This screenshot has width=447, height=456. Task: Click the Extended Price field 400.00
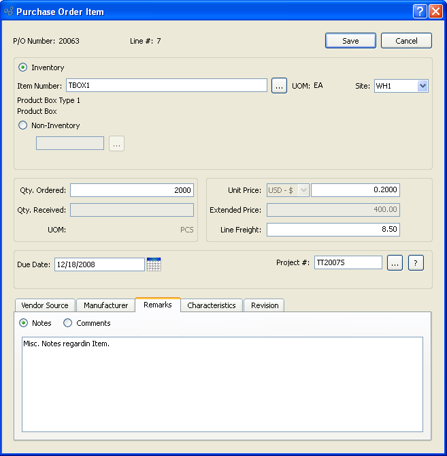[x=333, y=210]
